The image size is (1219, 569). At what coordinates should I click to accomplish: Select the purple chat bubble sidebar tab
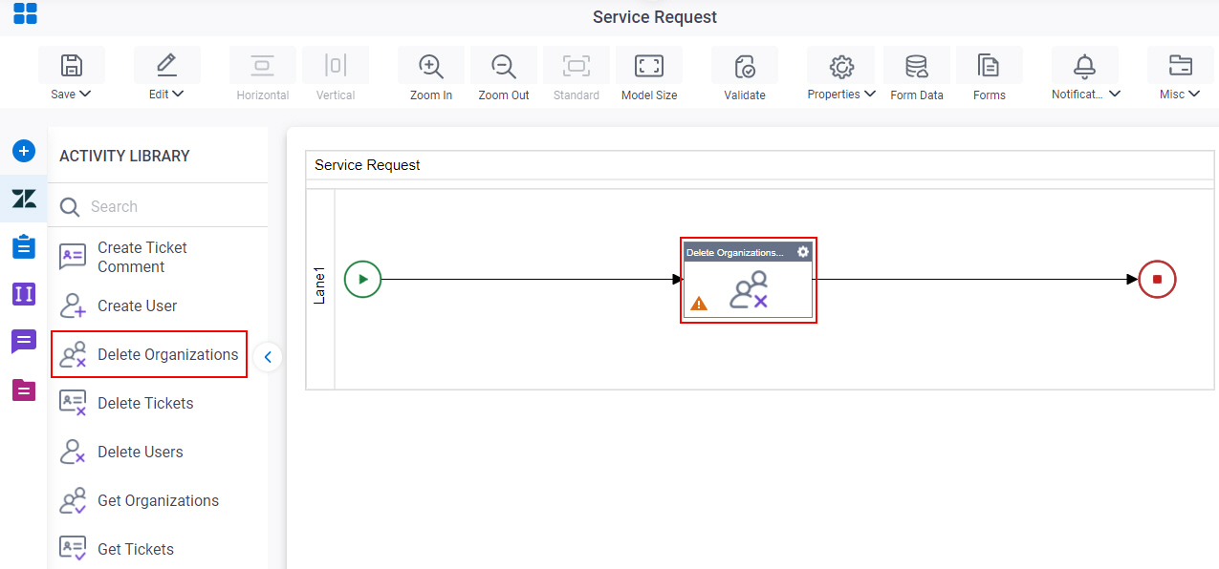(24, 341)
